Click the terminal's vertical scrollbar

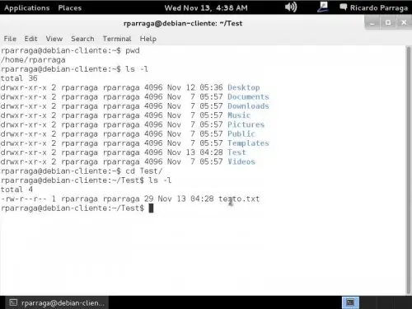tap(409, 171)
